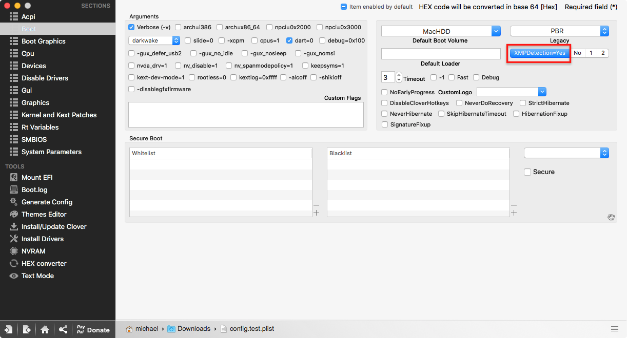This screenshot has height=338, width=627.
Task: Click the import config icon in bottom toolbar
Action: [9, 329]
